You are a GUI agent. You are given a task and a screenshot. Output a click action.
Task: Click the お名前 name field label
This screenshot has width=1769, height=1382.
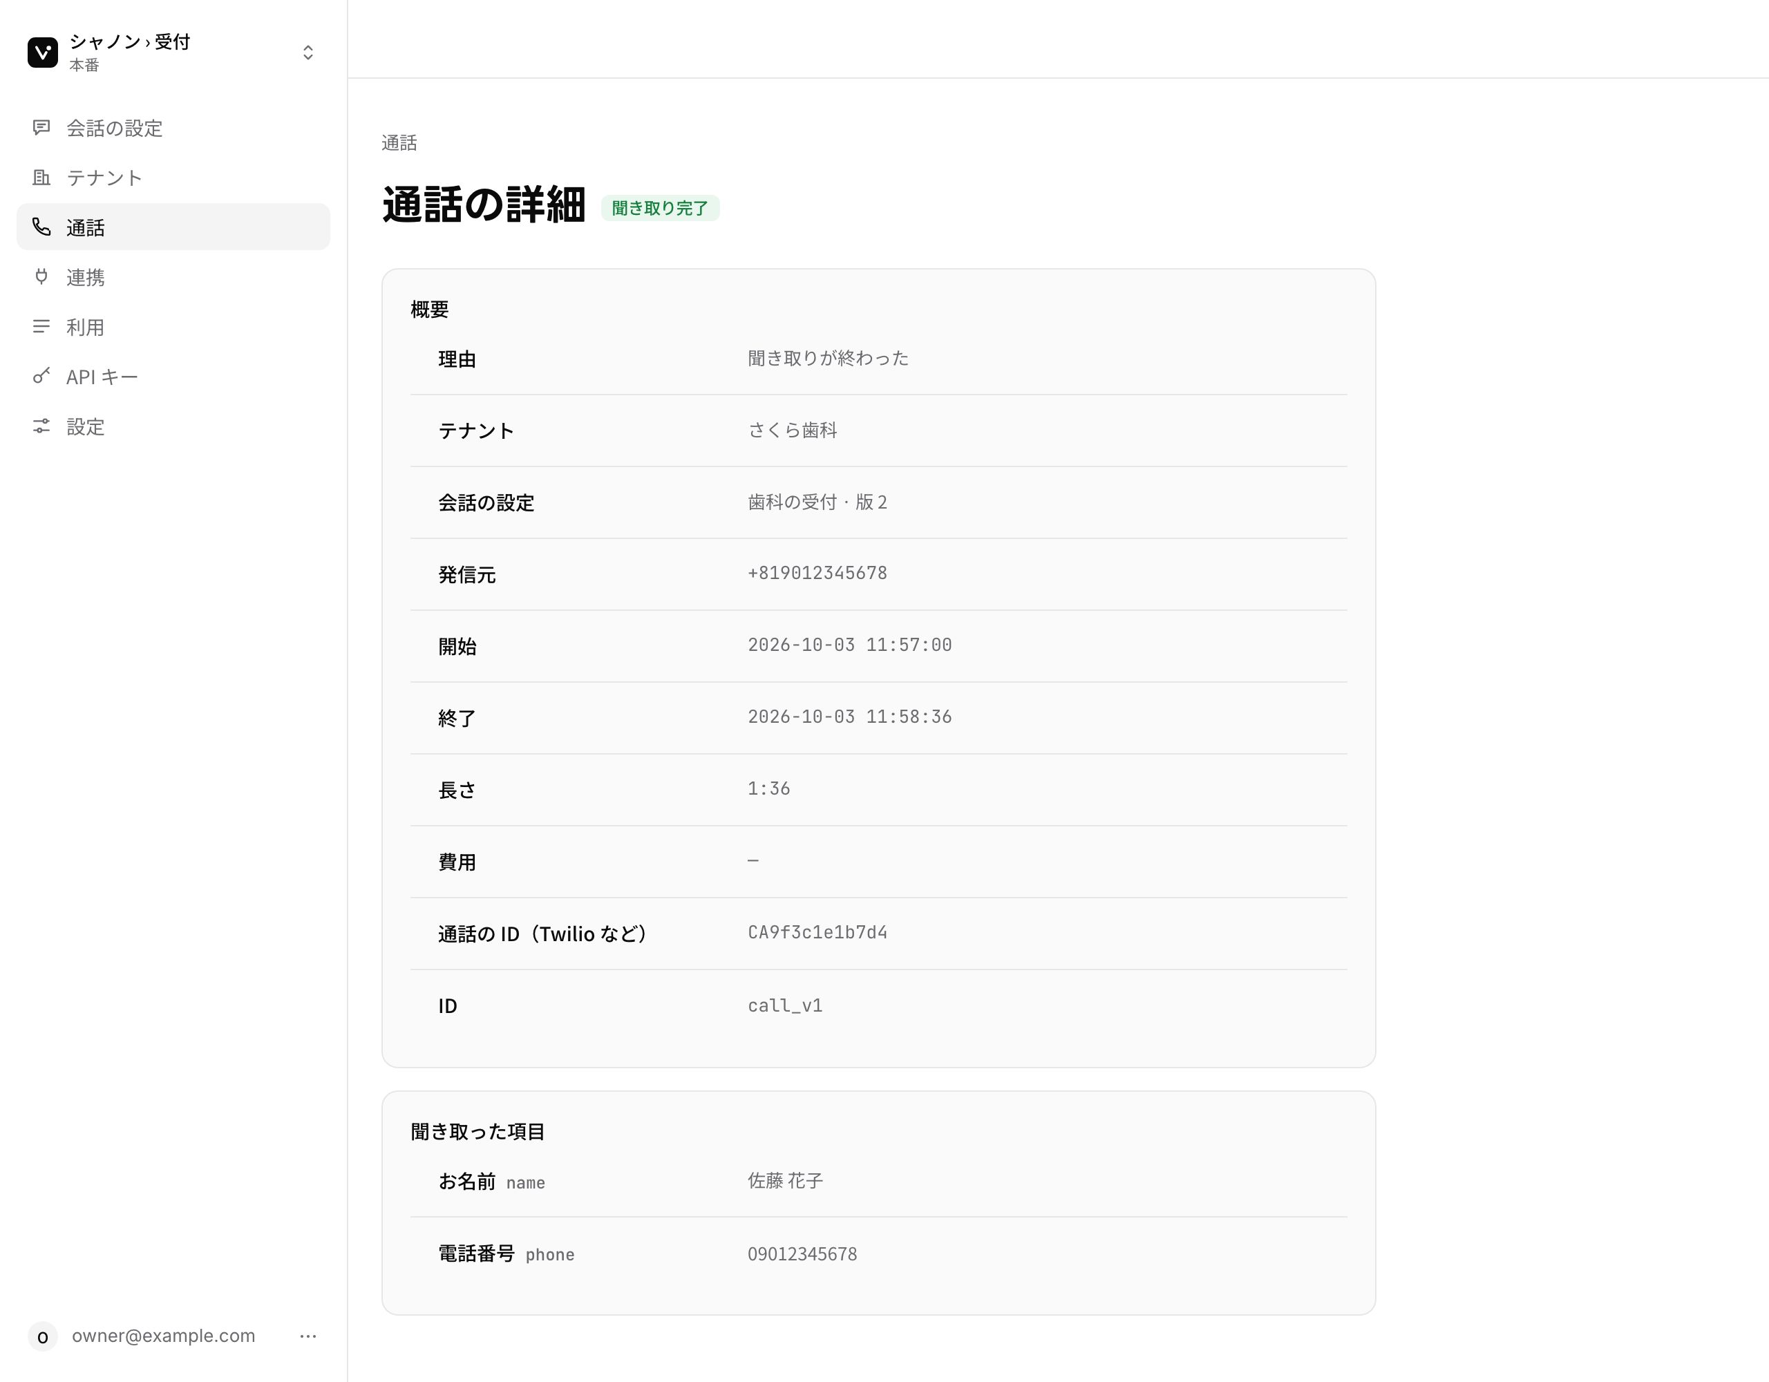tap(492, 1182)
